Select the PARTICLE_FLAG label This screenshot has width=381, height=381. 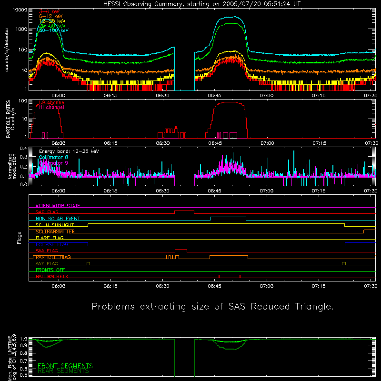(x=53, y=257)
